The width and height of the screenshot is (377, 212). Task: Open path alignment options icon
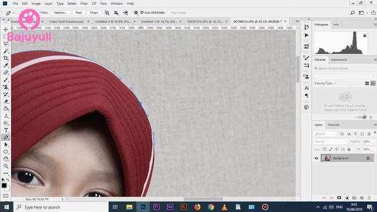pyautogui.click(x=116, y=13)
